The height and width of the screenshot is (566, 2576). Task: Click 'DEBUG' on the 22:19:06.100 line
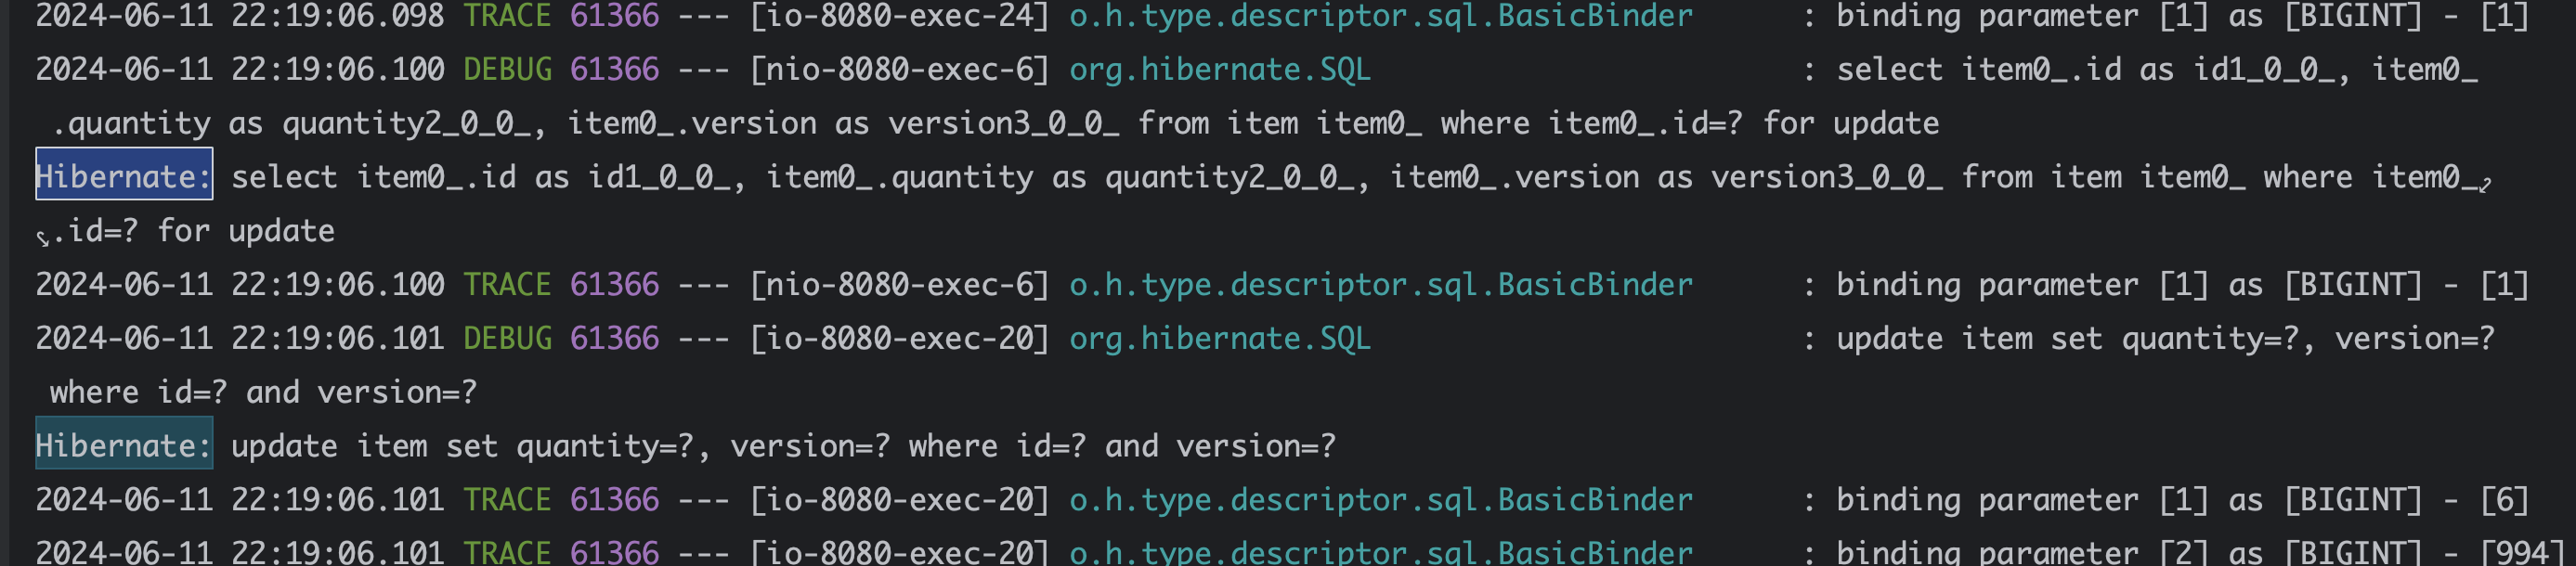click(507, 69)
